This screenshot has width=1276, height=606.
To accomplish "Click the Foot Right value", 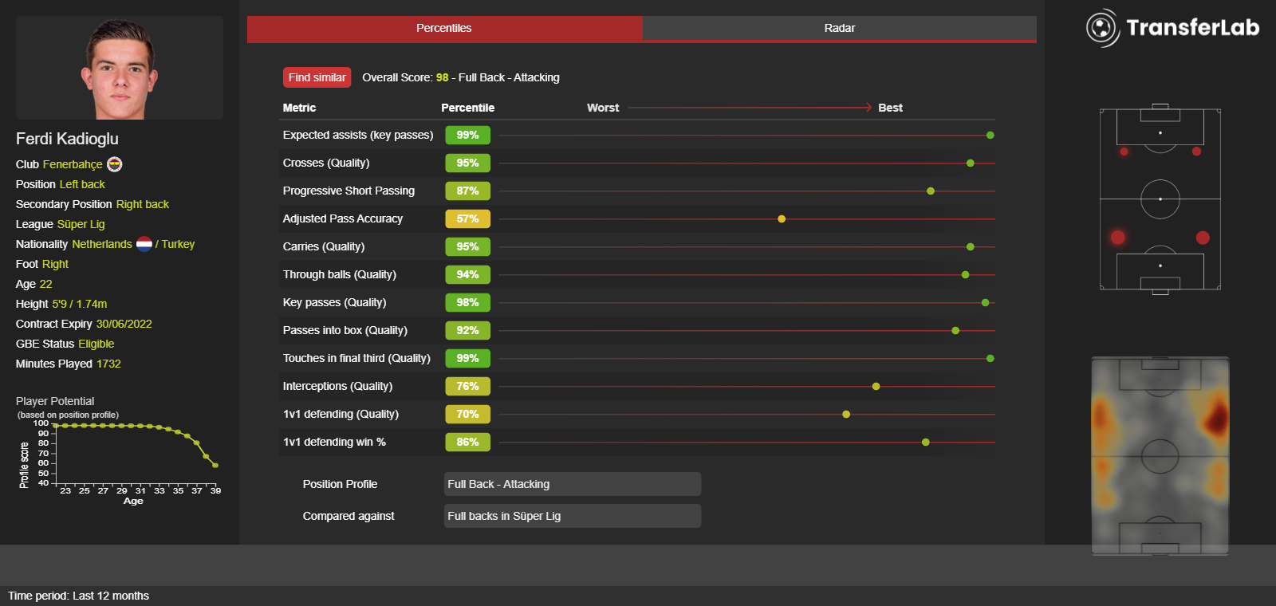I will pyautogui.click(x=55, y=264).
